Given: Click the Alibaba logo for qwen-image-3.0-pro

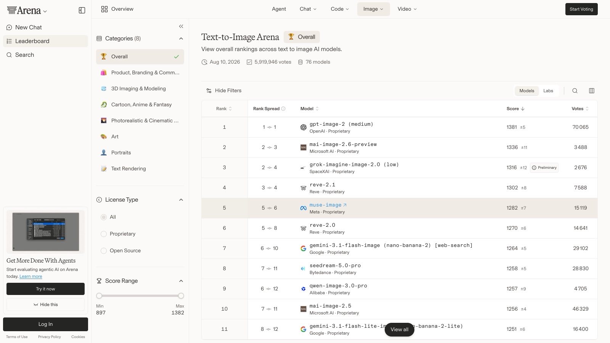Looking at the screenshot, I should (303, 289).
